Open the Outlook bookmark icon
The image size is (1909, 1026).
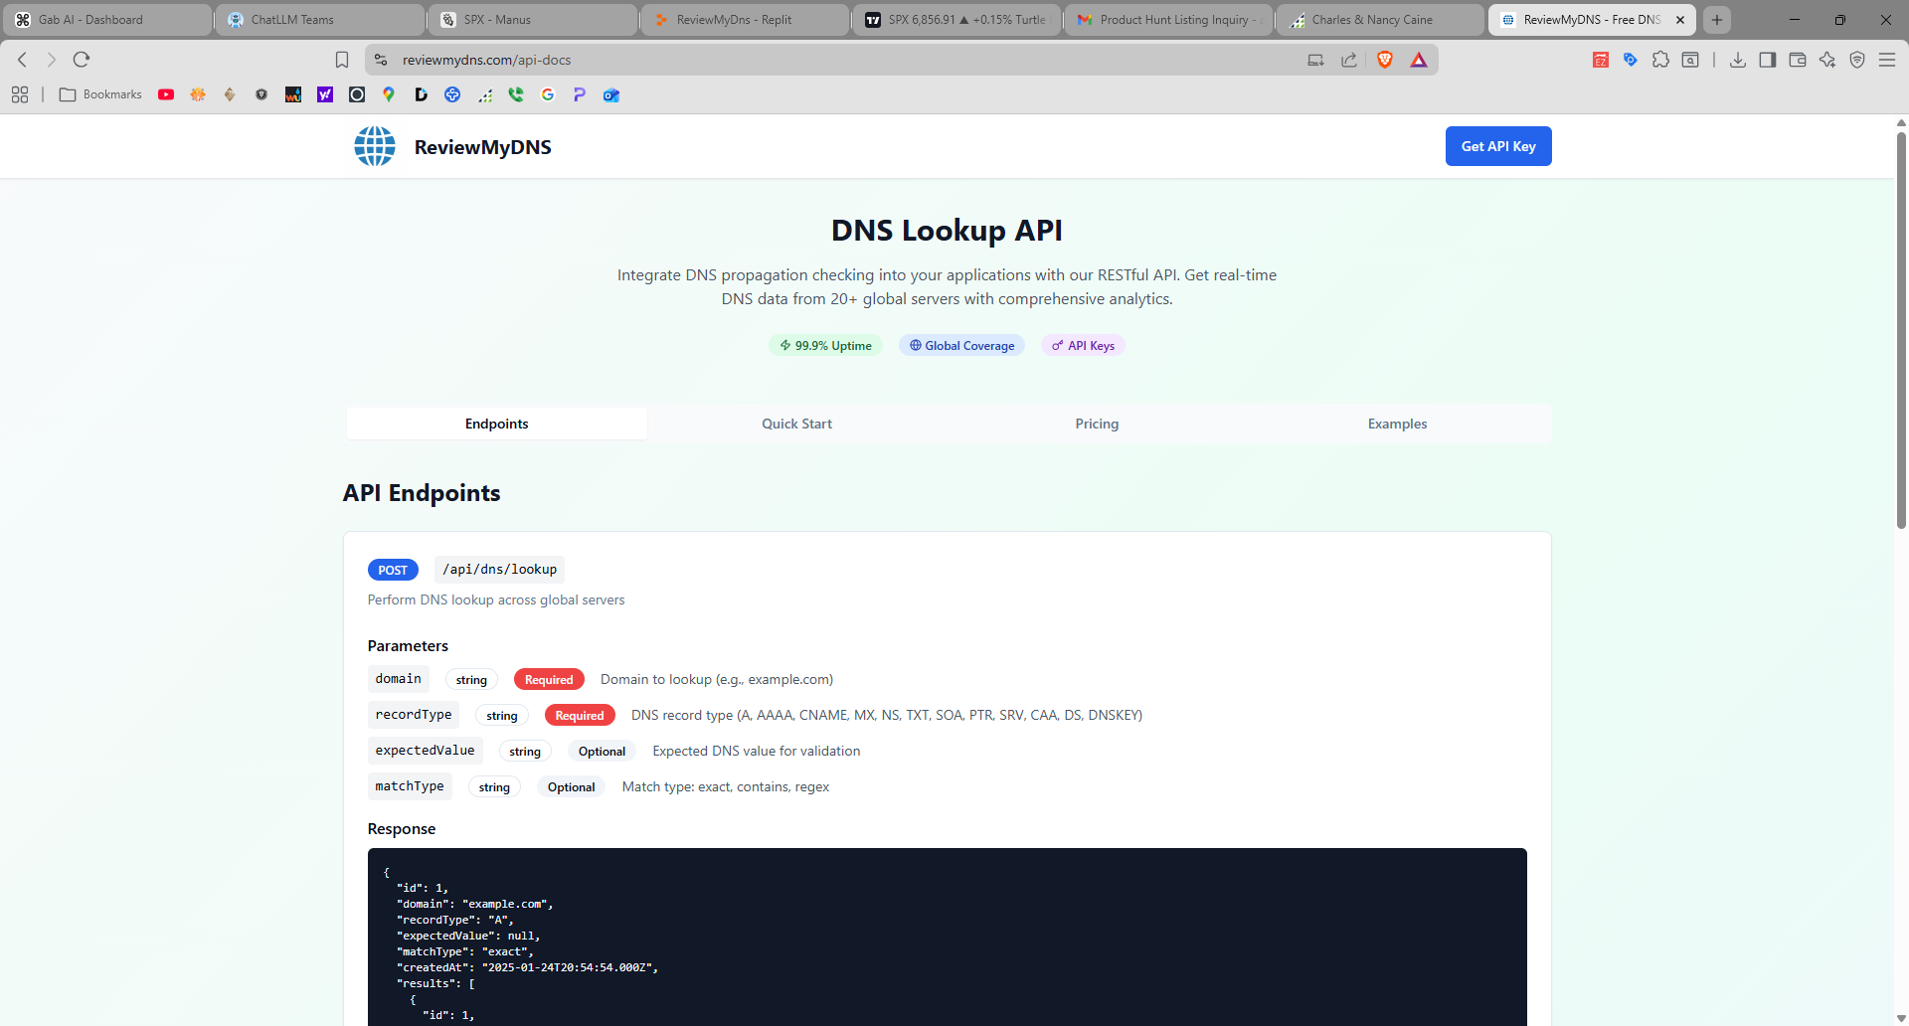(x=610, y=94)
